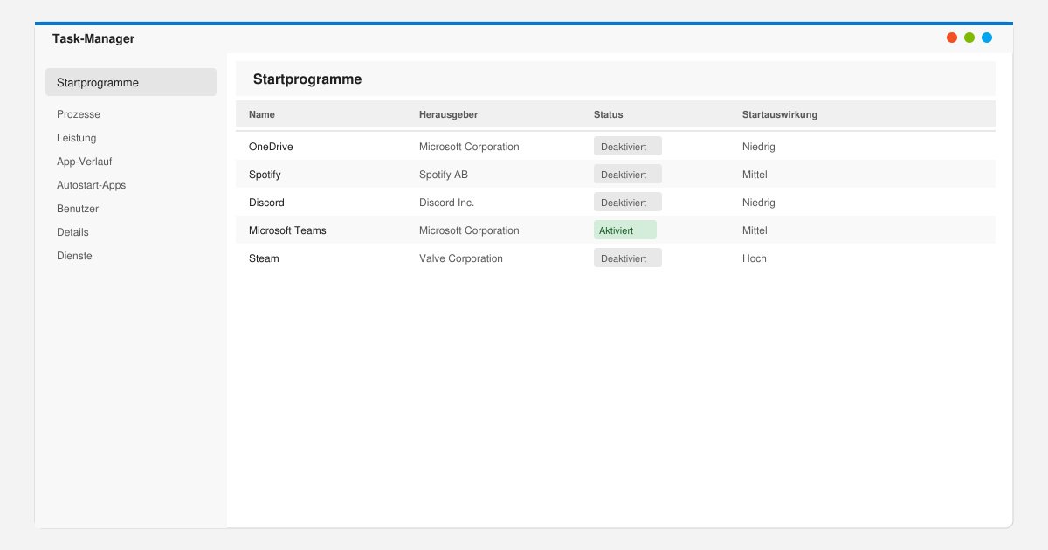Click the red window control dot
The height and width of the screenshot is (550, 1048).
point(952,38)
